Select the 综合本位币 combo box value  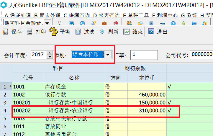coord(88,55)
